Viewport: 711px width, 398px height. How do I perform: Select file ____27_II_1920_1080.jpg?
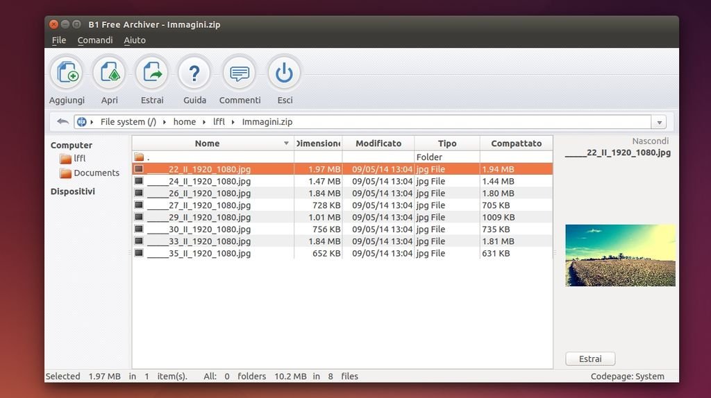pos(209,205)
